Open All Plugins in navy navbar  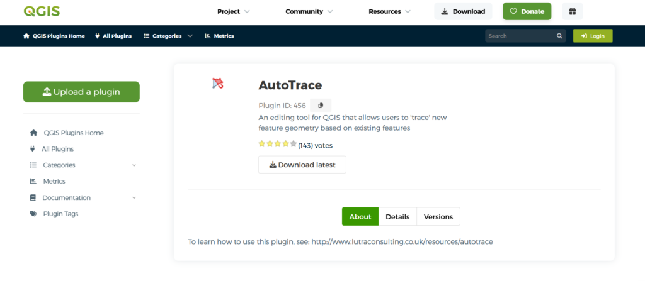coord(113,36)
